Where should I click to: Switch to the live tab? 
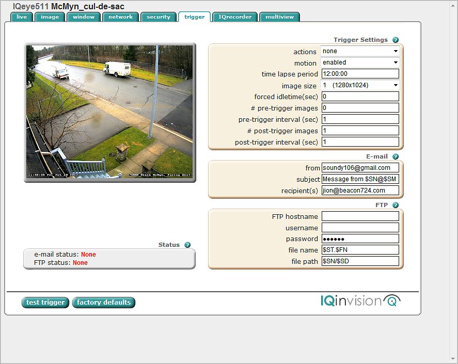[x=22, y=17]
